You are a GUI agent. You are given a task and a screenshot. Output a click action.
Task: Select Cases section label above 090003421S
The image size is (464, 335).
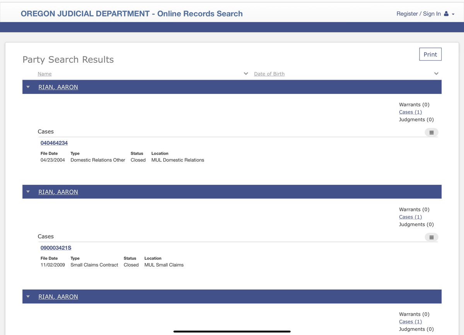pyautogui.click(x=46, y=236)
